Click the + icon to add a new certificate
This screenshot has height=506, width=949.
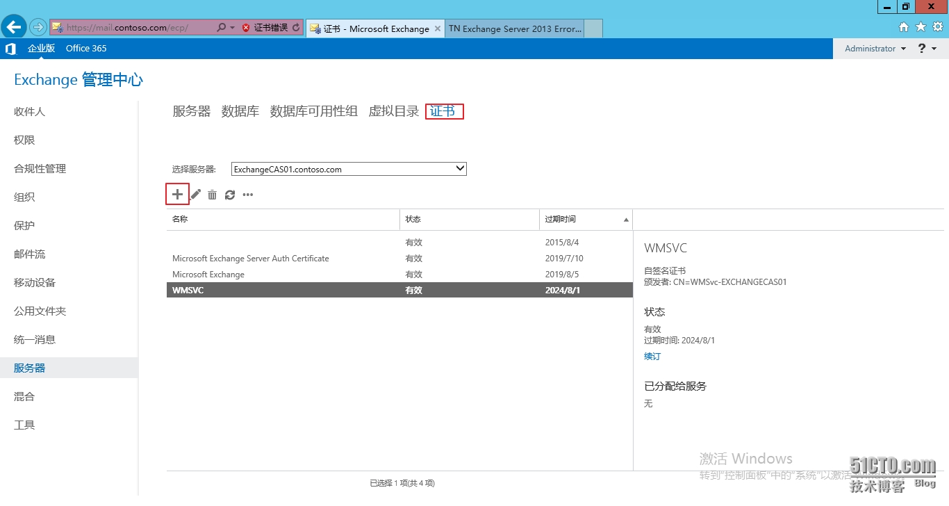177,195
